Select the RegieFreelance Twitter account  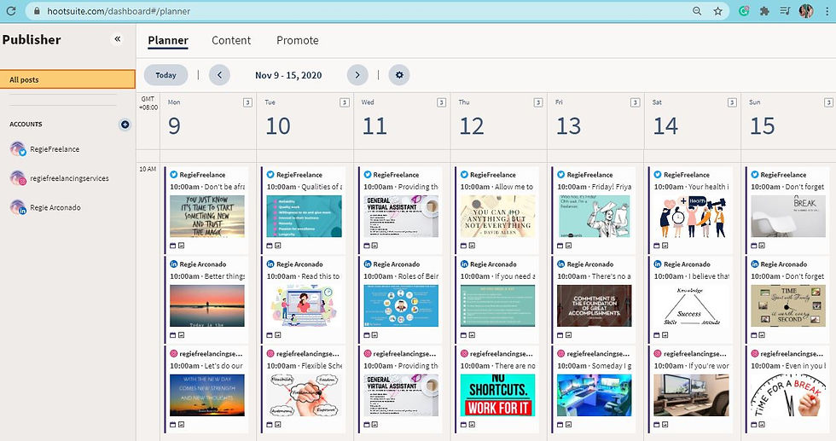pos(44,149)
